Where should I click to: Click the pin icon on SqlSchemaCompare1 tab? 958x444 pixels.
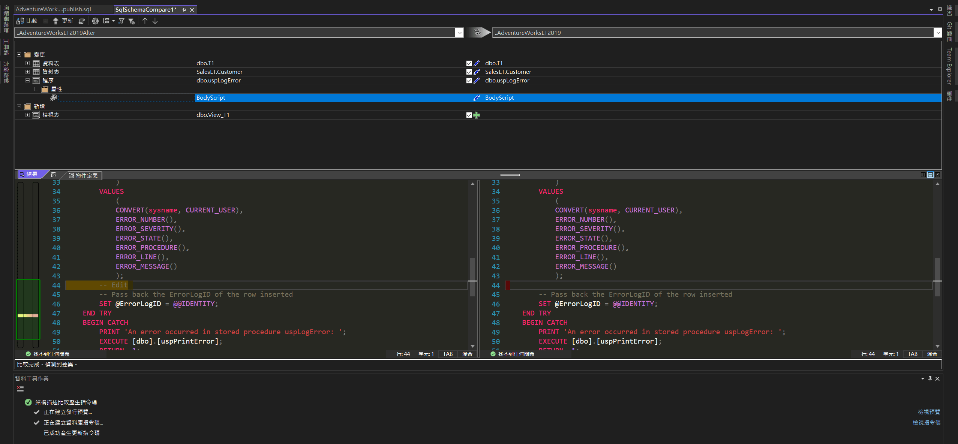183,9
